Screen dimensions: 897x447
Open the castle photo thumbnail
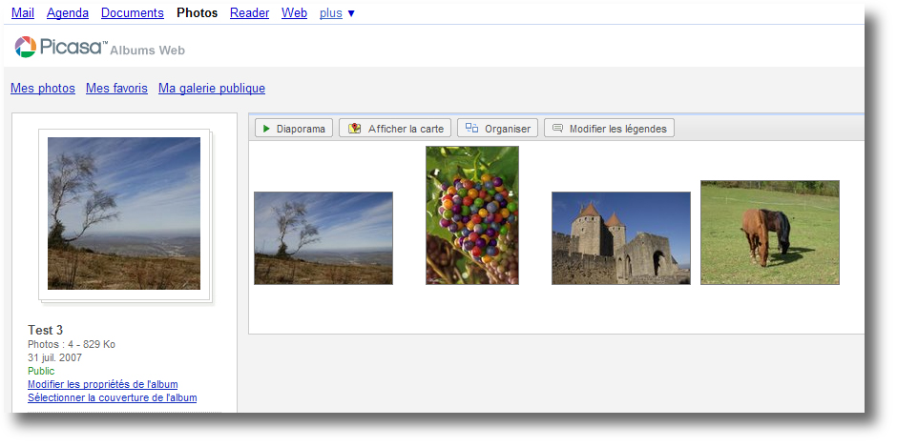pyautogui.click(x=621, y=238)
